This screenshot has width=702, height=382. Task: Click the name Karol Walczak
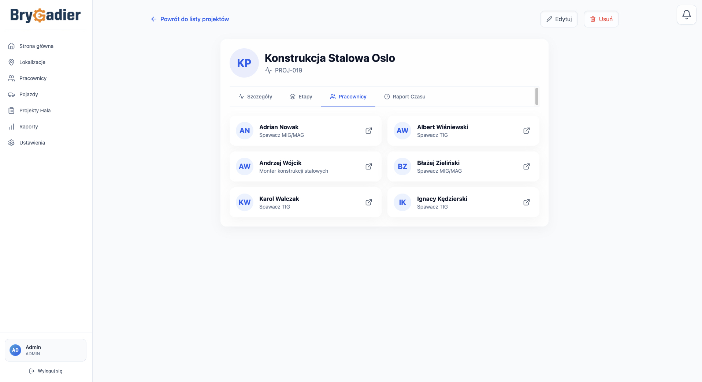click(x=279, y=199)
